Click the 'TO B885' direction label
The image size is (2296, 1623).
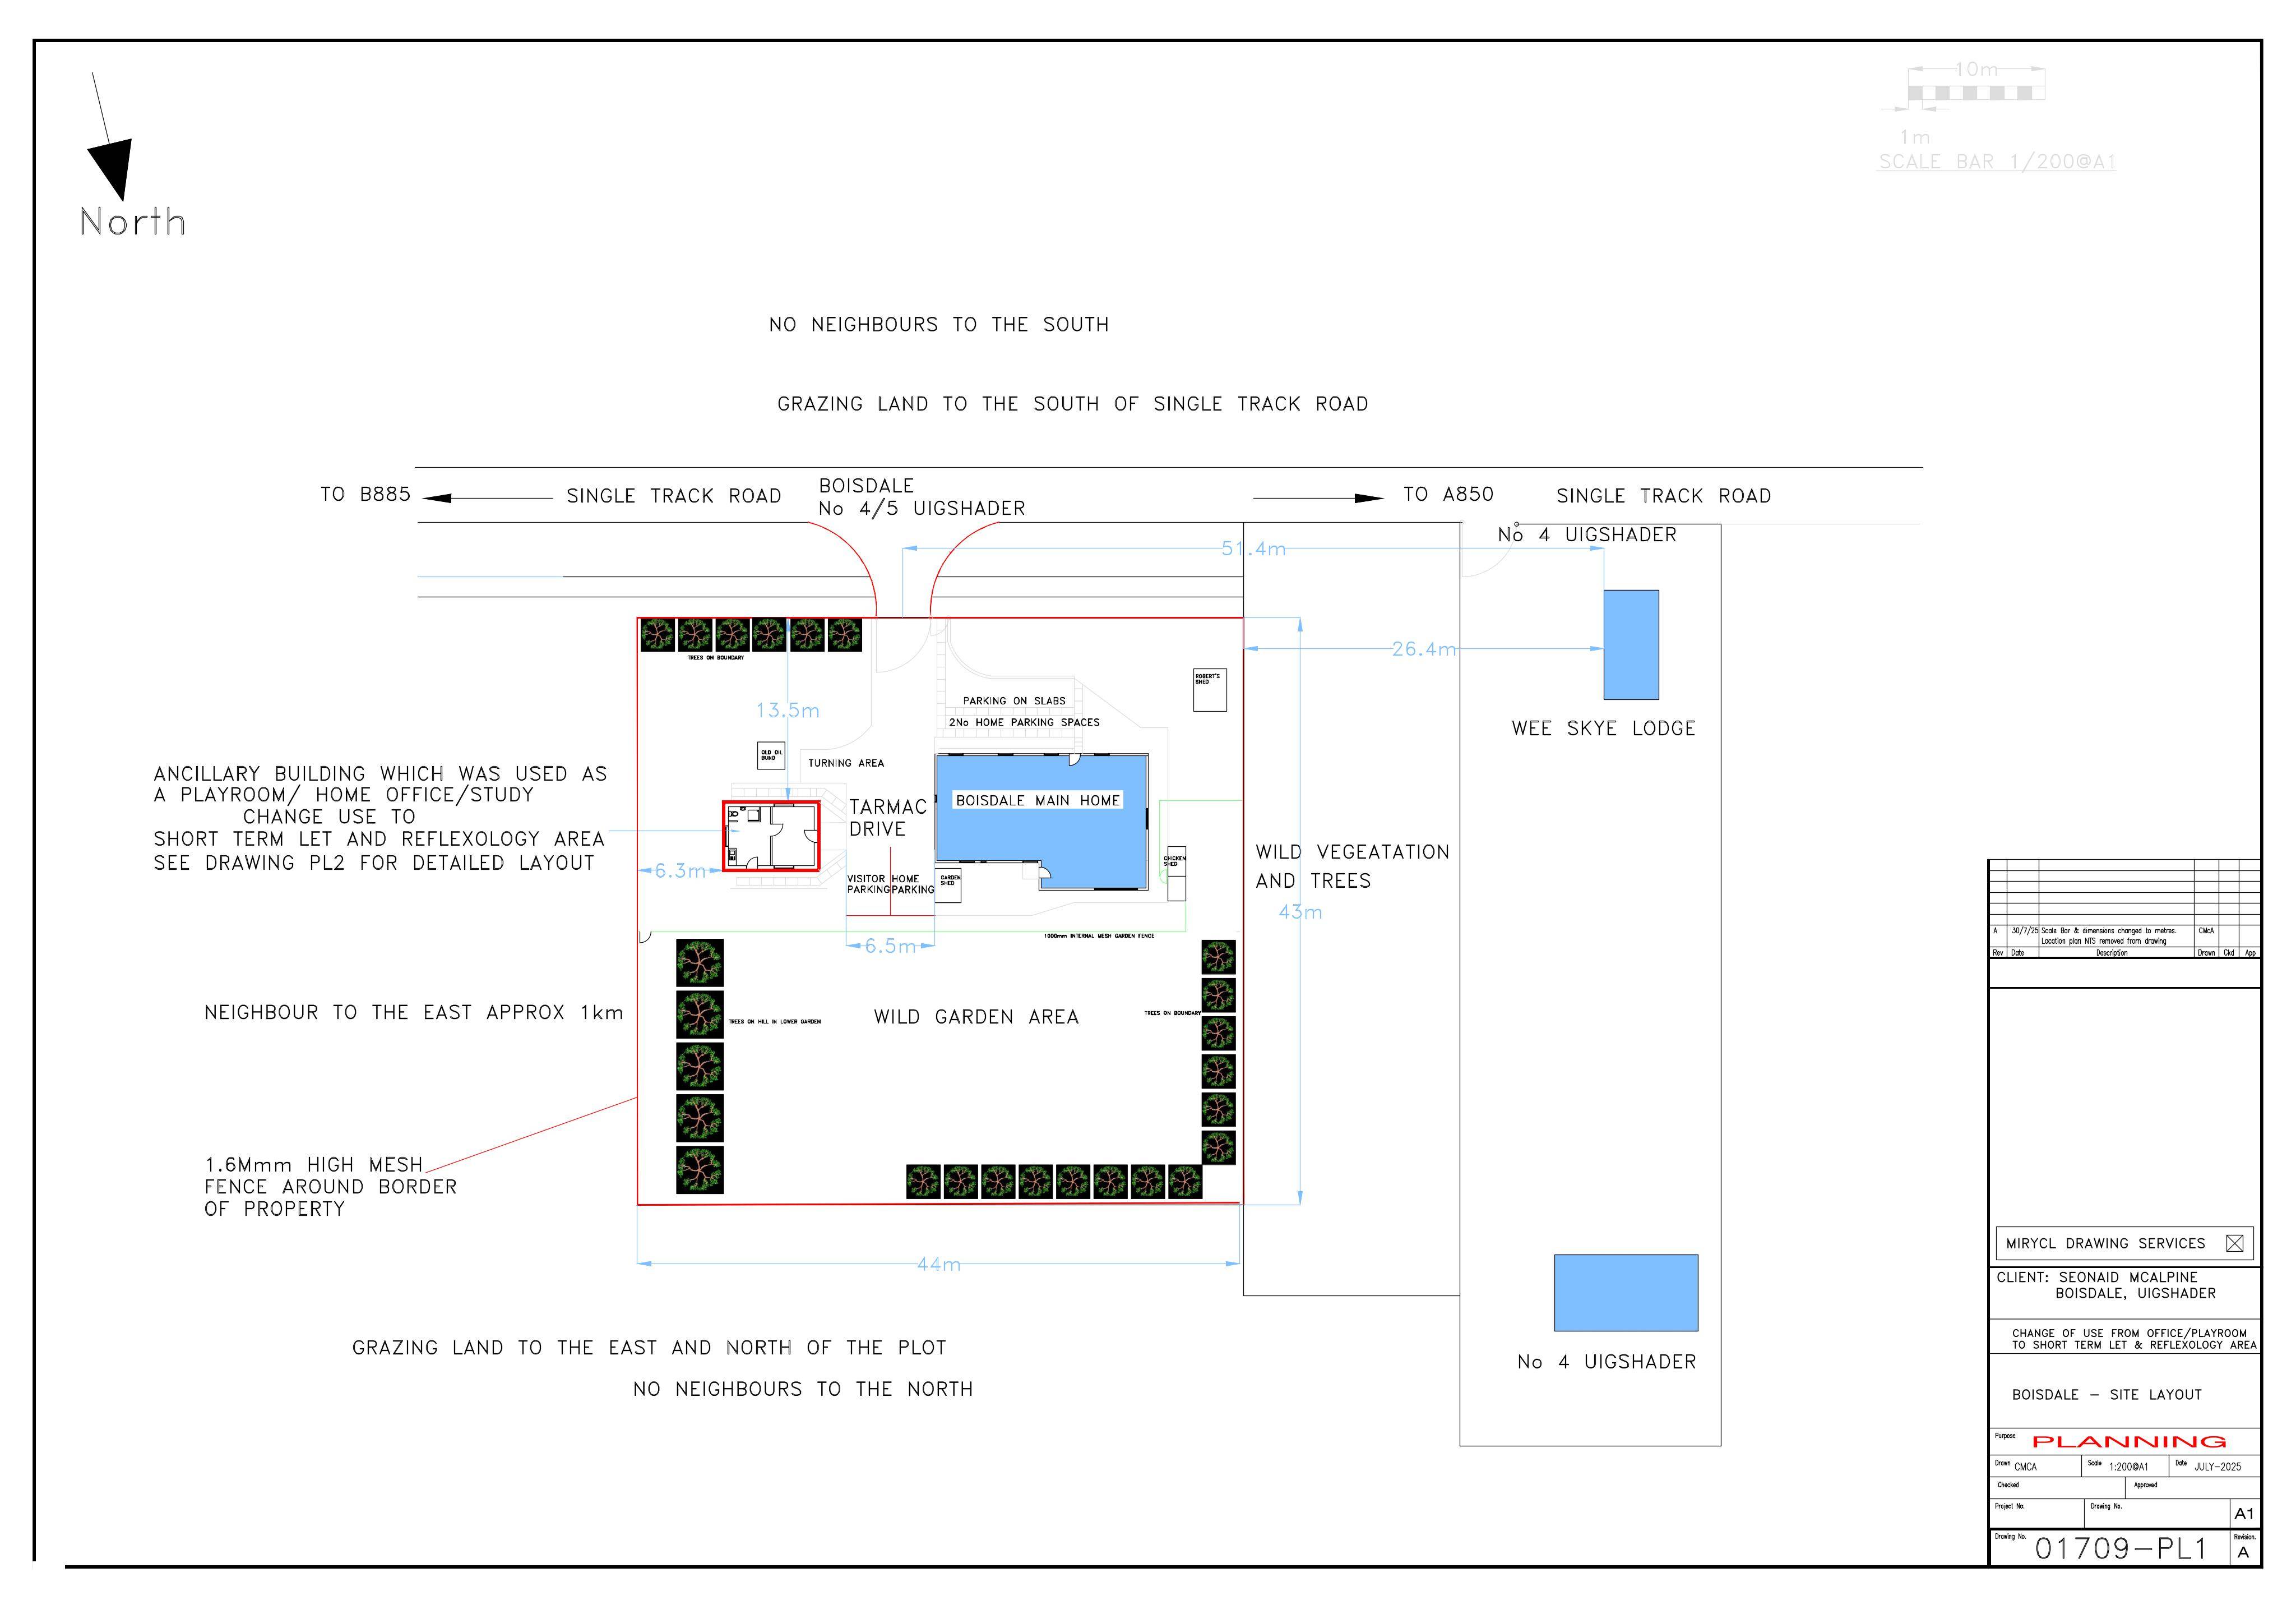coord(365,494)
